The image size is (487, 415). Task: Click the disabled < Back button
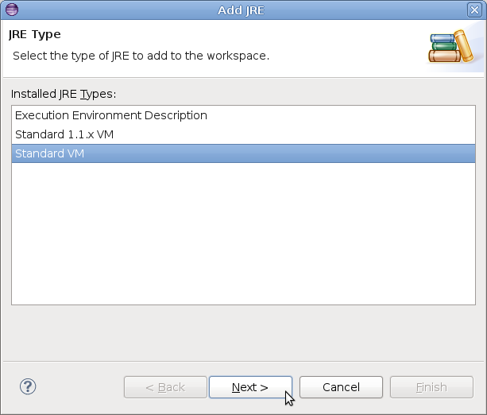165,387
